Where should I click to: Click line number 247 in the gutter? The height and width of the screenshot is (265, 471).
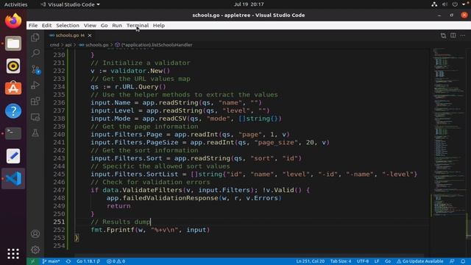[59, 190]
